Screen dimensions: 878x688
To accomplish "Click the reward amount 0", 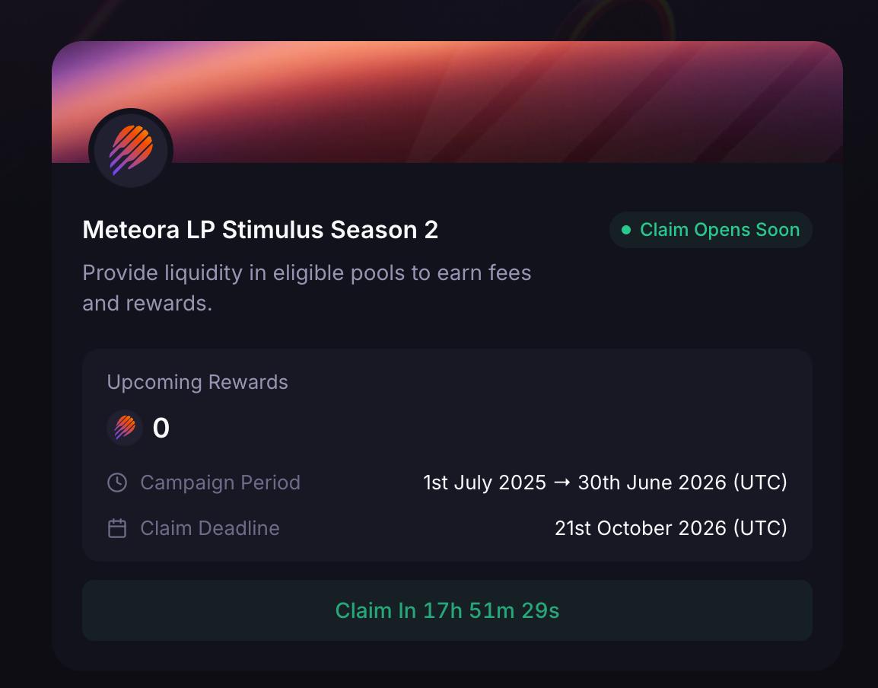I will pyautogui.click(x=161, y=428).
